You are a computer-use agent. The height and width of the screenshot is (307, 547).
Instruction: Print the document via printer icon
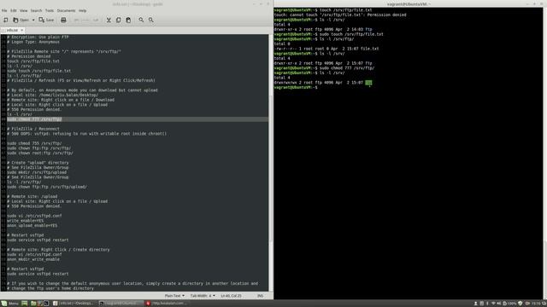[x=63, y=20]
